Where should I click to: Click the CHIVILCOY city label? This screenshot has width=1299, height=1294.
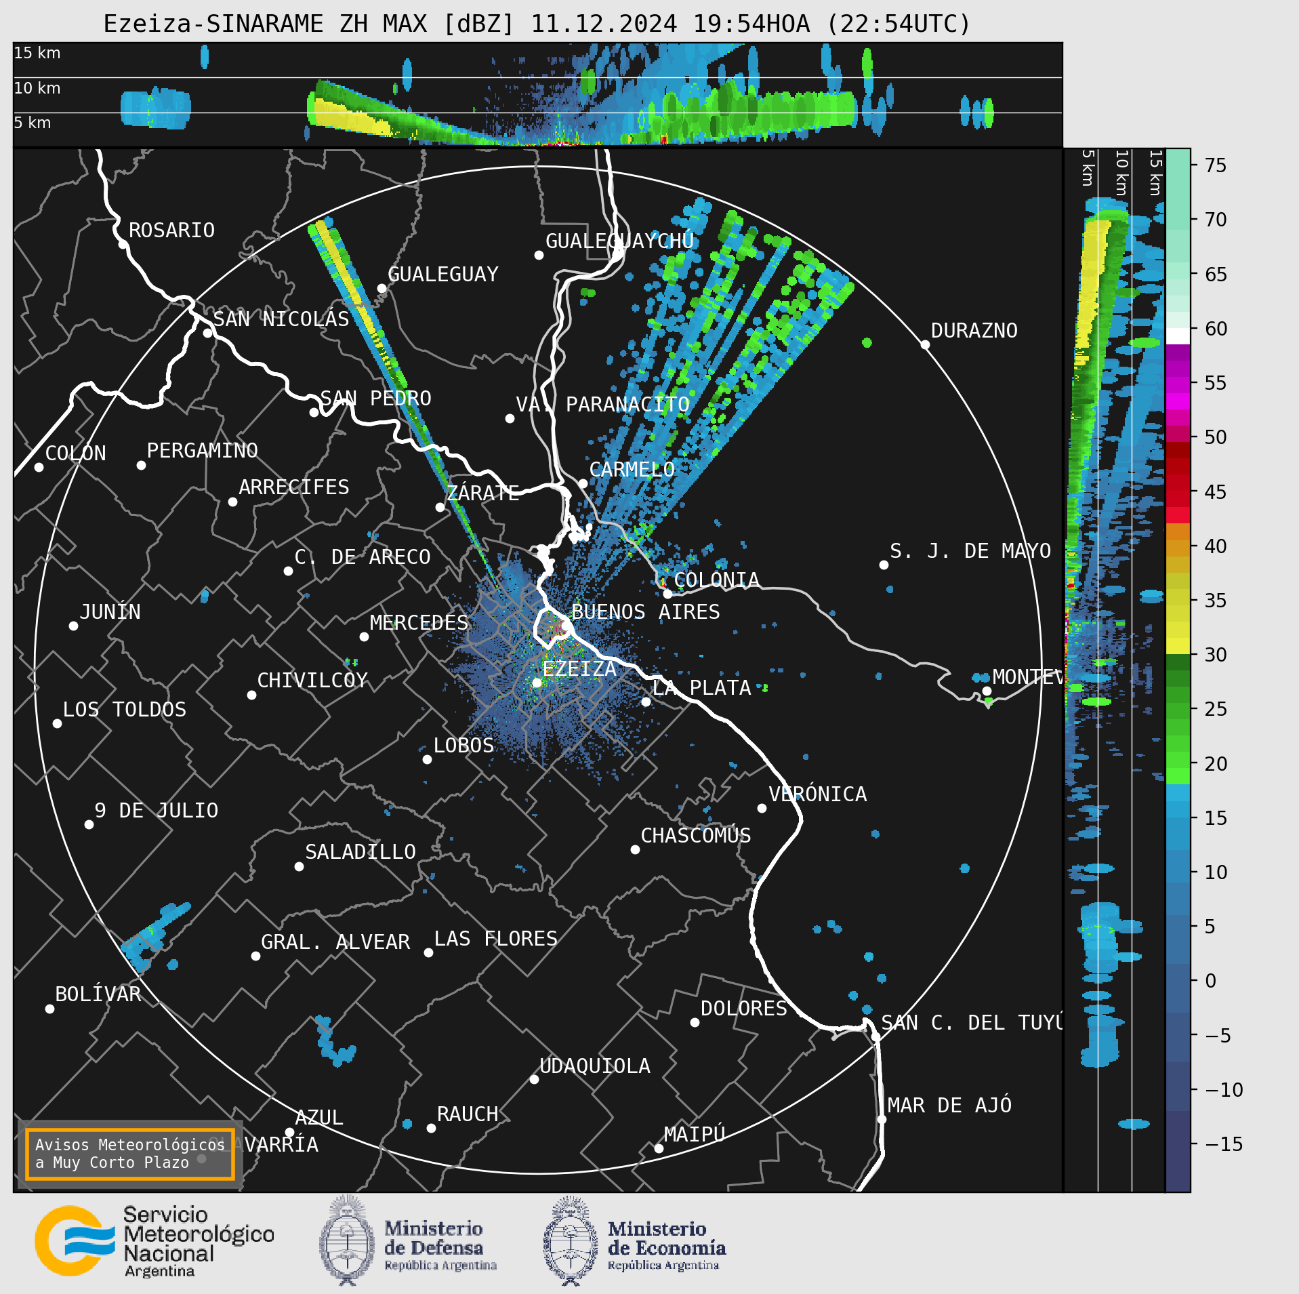pos(312,680)
